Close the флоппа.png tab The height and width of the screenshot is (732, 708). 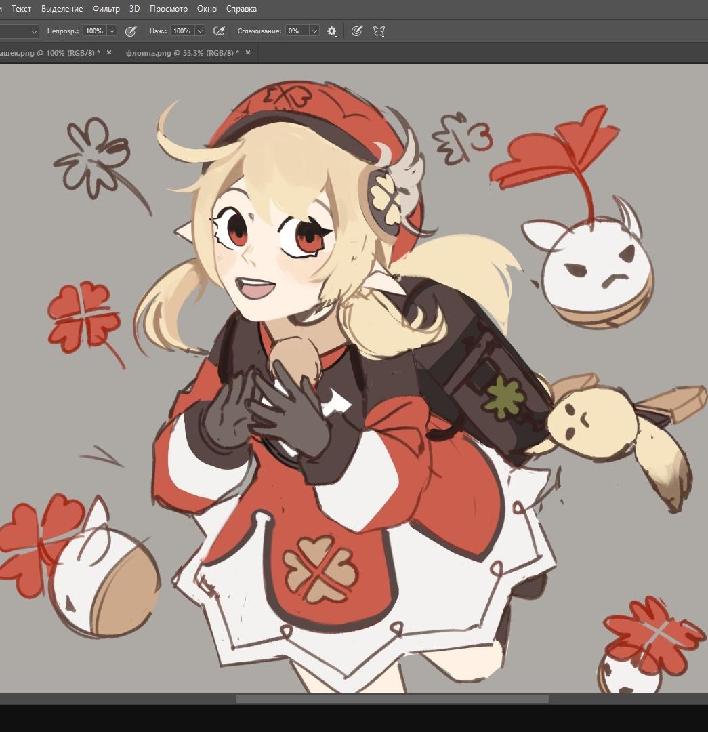[x=248, y=52]
